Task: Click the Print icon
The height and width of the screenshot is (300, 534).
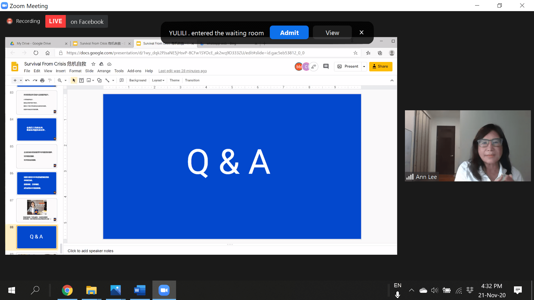Action: 42,80
